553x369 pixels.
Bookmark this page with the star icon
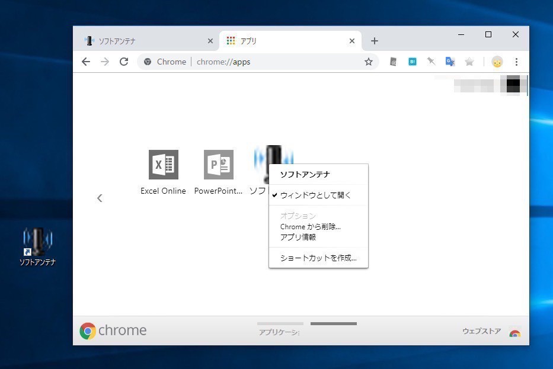click(369, 62)
